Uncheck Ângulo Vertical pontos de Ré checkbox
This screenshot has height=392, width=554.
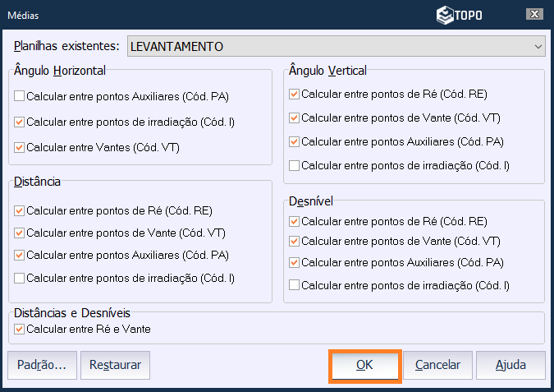click(295, 95)
